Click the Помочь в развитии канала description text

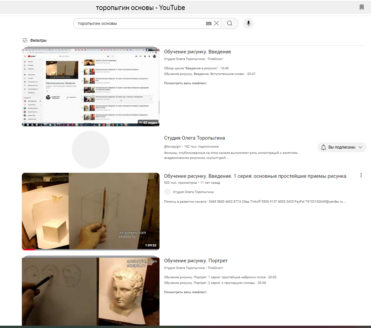point(255,201)
